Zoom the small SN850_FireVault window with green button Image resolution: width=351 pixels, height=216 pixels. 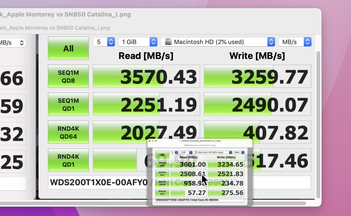(x=156, y=141)
